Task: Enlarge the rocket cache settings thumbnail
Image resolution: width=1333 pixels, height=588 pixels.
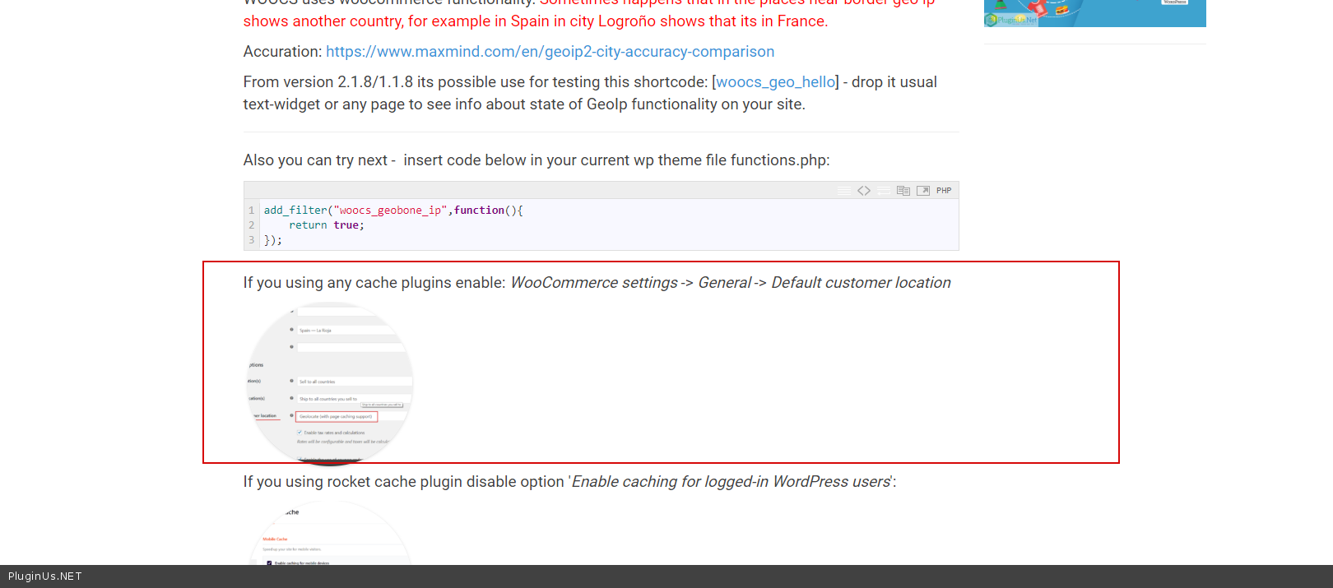Action: coord(330,533)
